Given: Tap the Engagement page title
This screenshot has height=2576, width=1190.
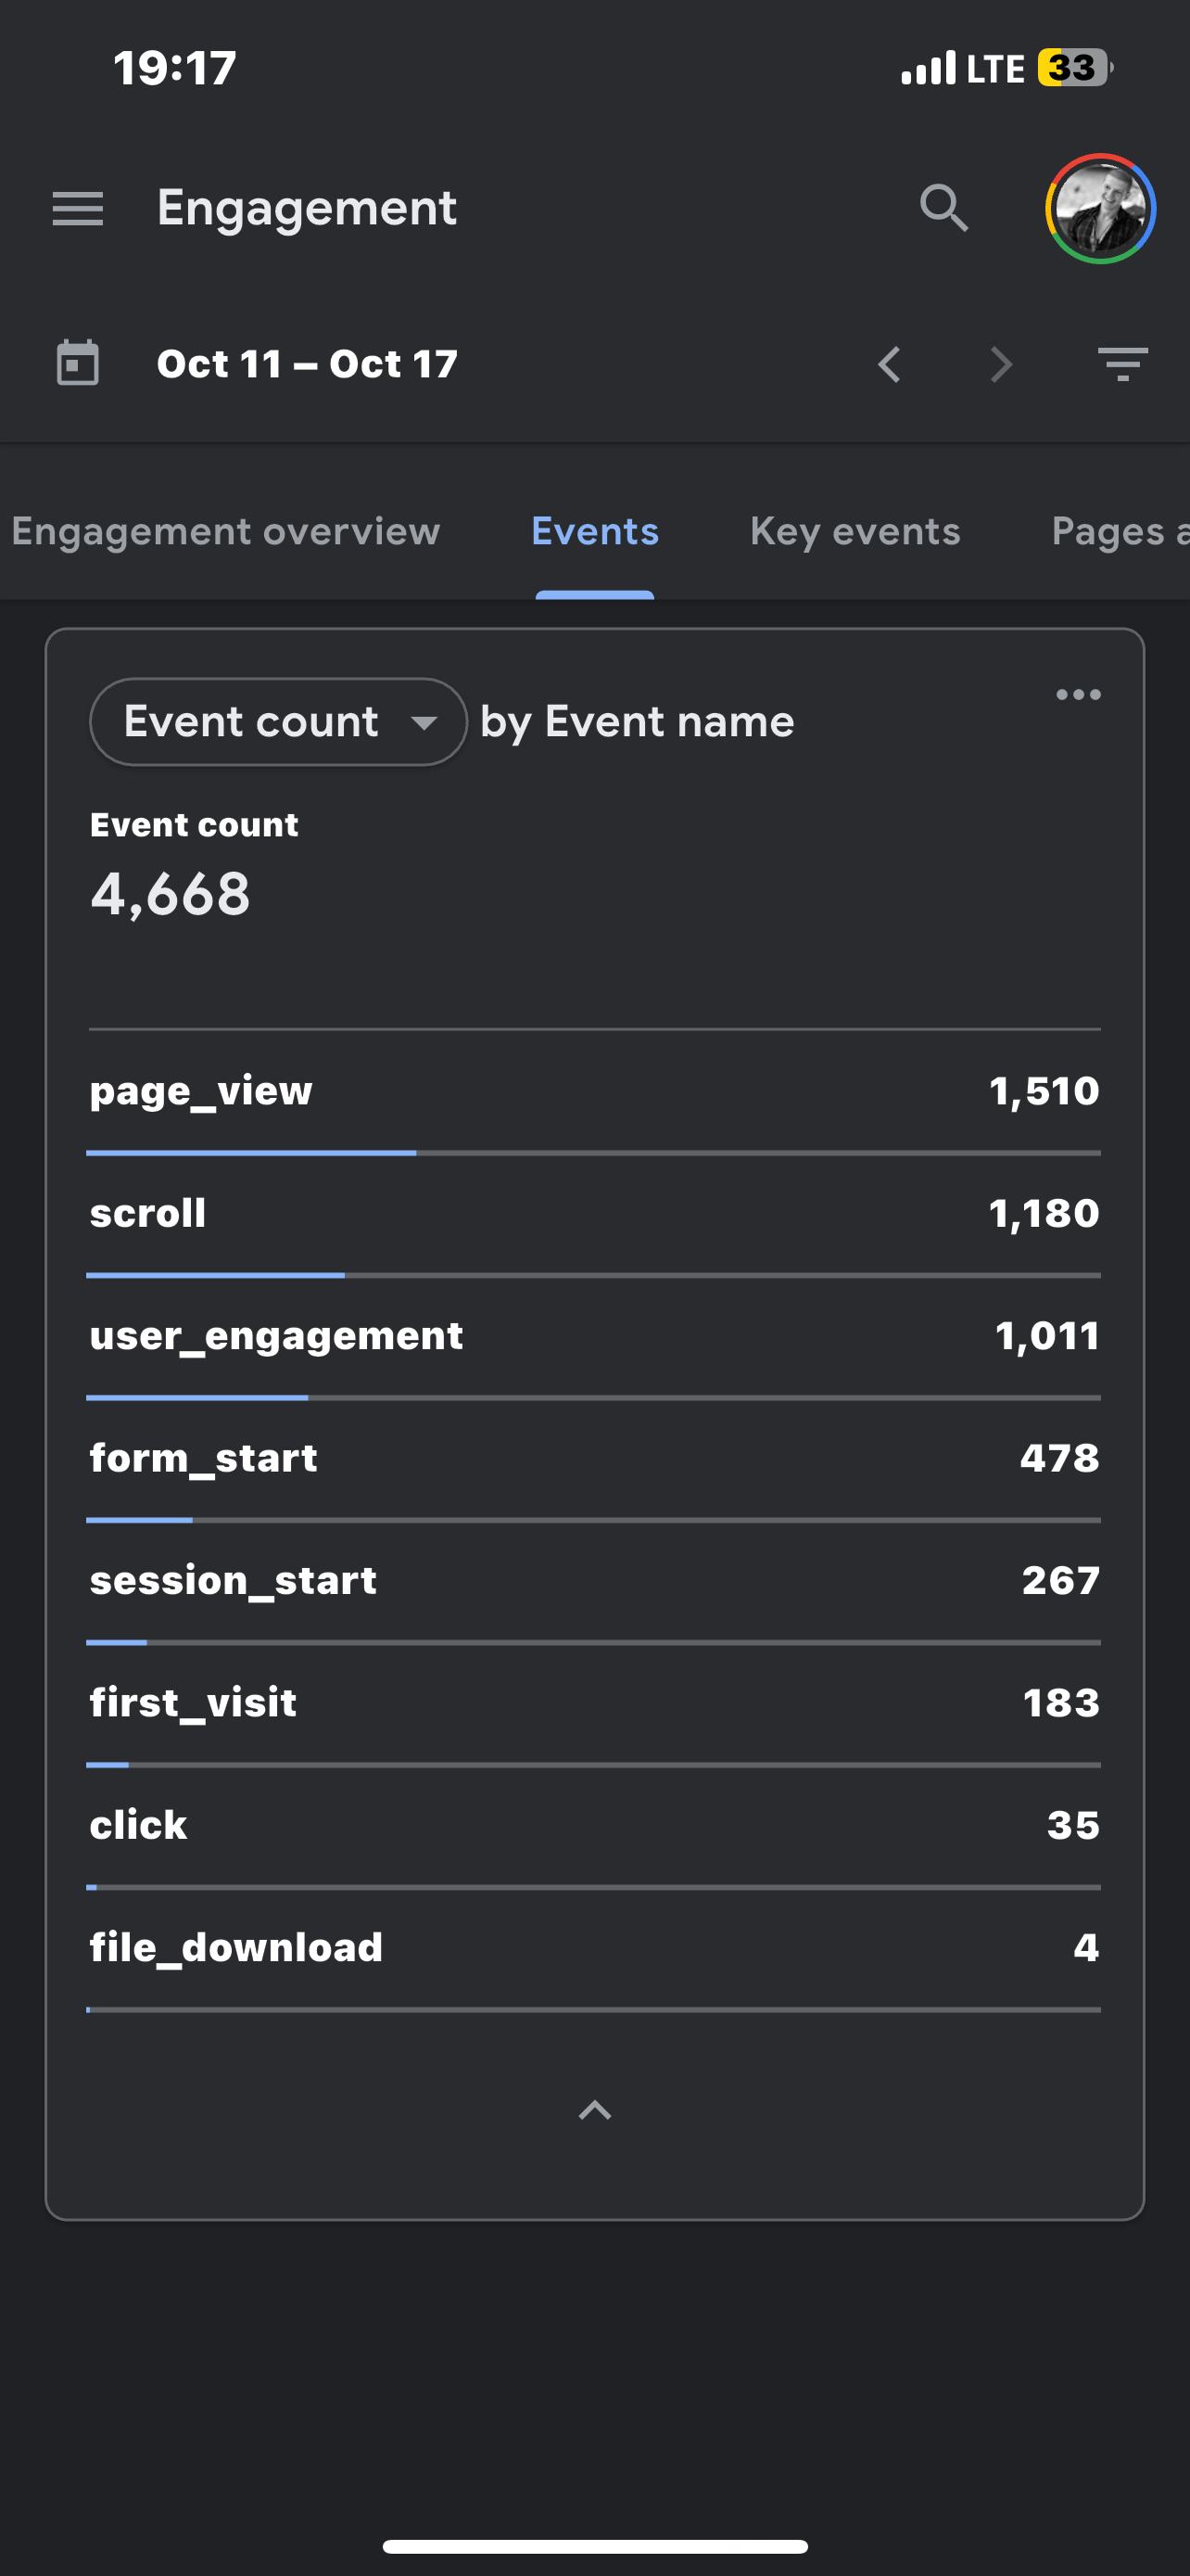Looking at the screenshot, I should point(307,209).
